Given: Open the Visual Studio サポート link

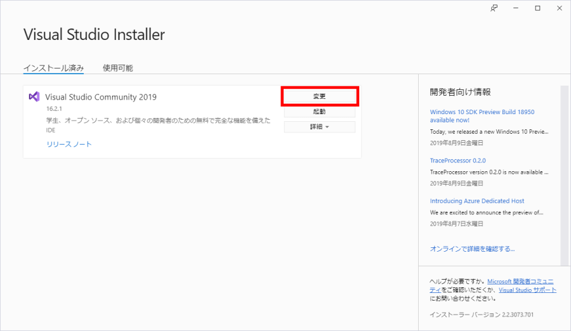Looking at the screenshot, I should (527, 290).
